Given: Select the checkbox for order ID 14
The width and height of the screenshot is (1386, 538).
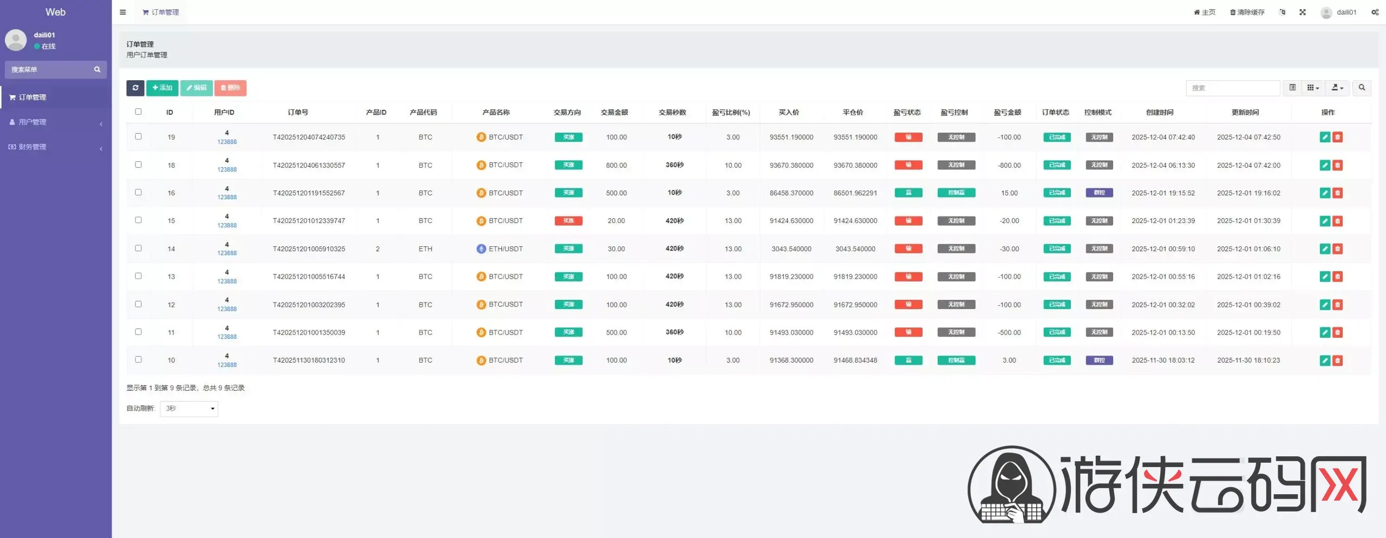Looking at the screenshot, I should [x=138, y=248].
